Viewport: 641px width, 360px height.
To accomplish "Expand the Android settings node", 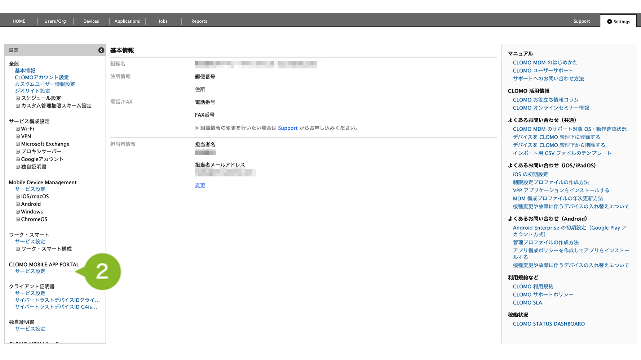I will point(18,204).
